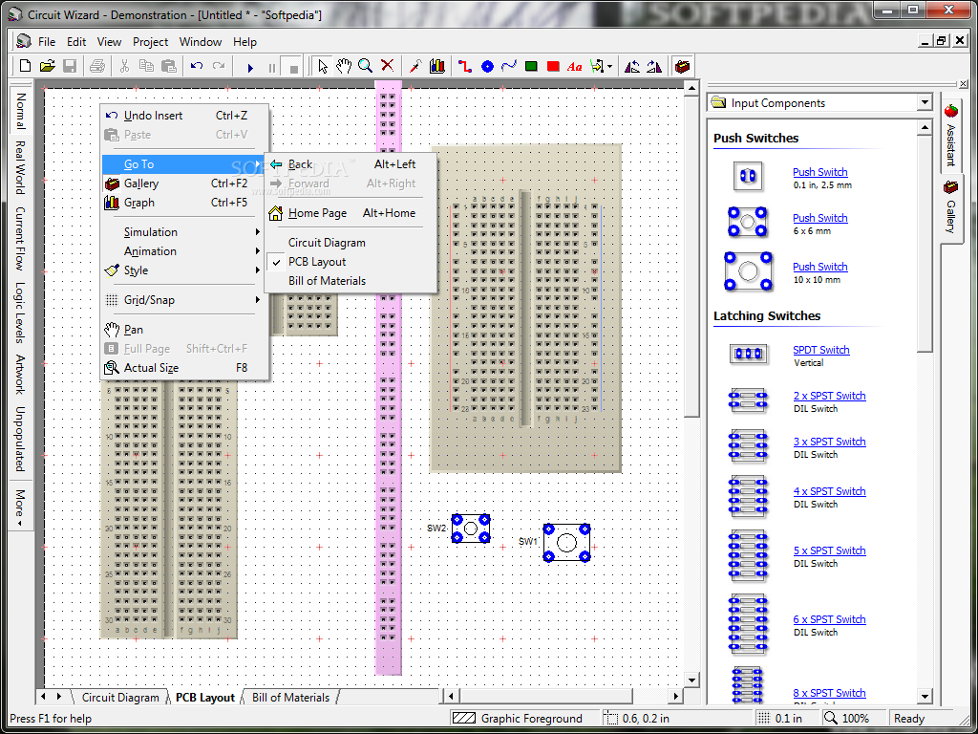The image size is (978, 734).
Task: Switch to Current Flow view tab
Action: 20,238
